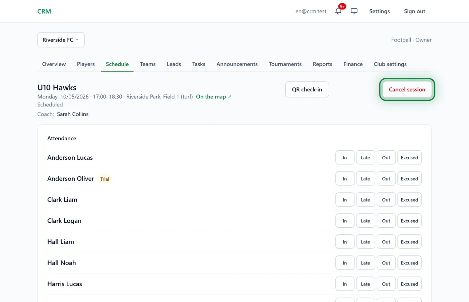Click the player name Harris Lucas
The height and width of the screenshot is (302, 469).
[65, 284]
